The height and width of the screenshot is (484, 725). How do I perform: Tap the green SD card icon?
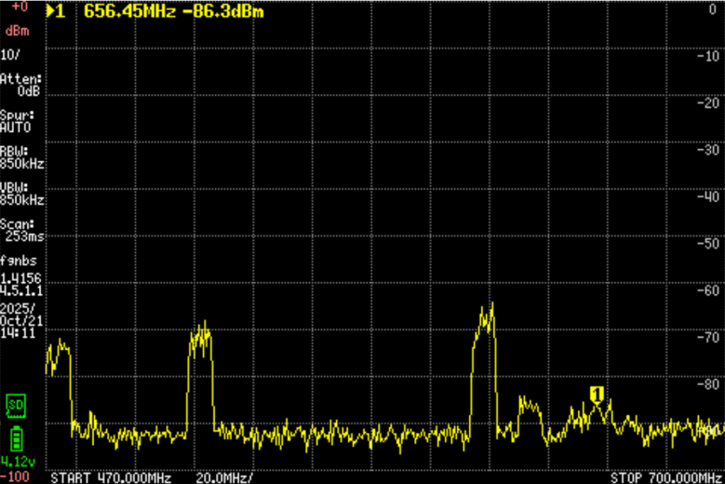coord(15,405)
